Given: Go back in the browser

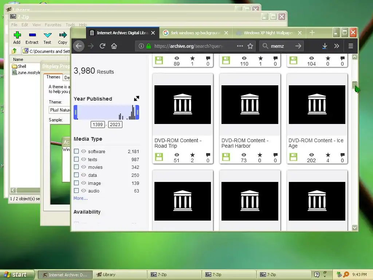Looking at the screenshot, I should [x=79, y=46].
